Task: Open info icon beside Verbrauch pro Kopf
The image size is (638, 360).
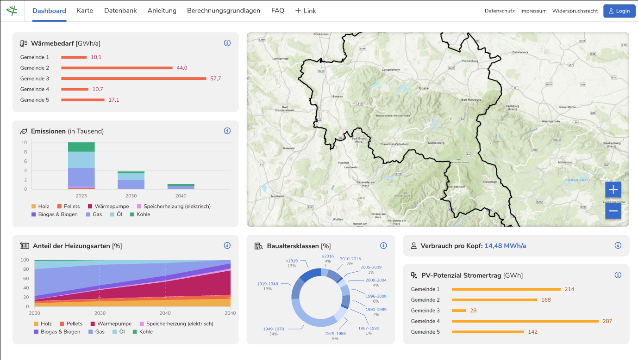Action: (618, 245)
